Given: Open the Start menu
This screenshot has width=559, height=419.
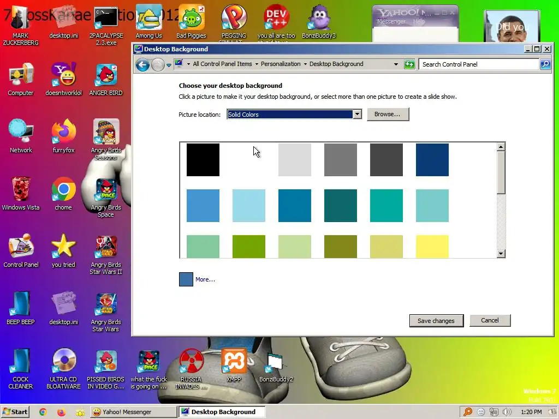Looking at the screenshot, I should coord(15,412).
